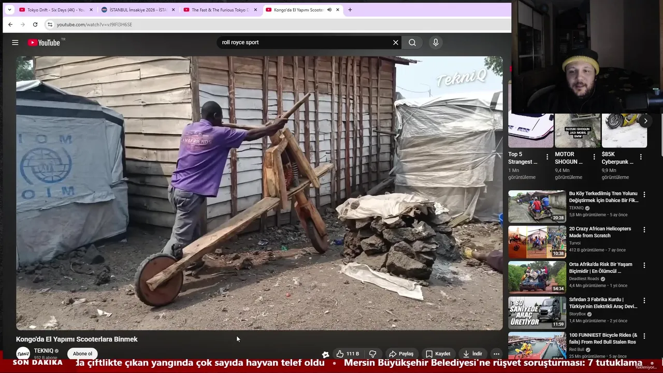663x373 pixels.
Task: Close the Fast & The Furious Tokyo tab
Action: coord(255,10)
